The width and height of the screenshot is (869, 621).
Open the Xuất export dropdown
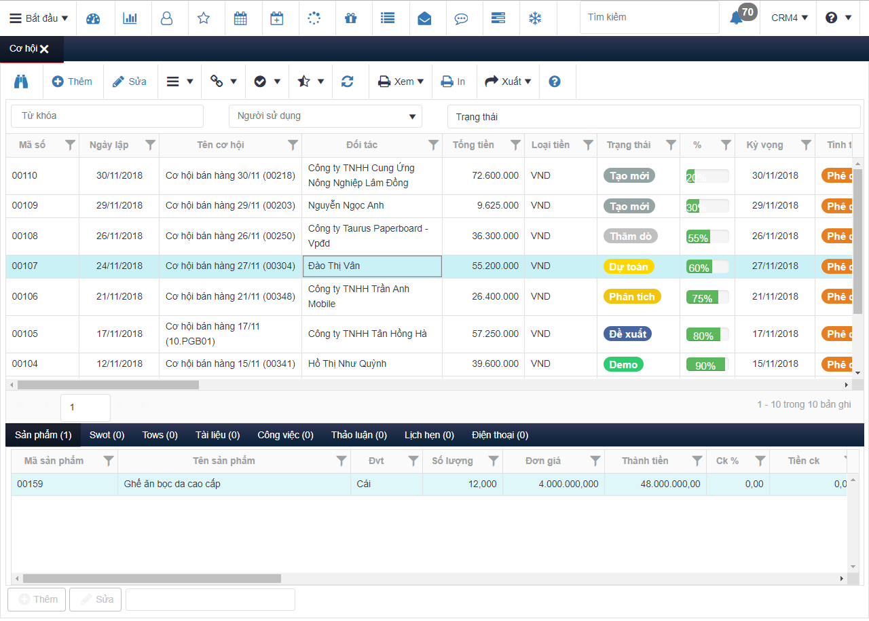click(508, 82)
